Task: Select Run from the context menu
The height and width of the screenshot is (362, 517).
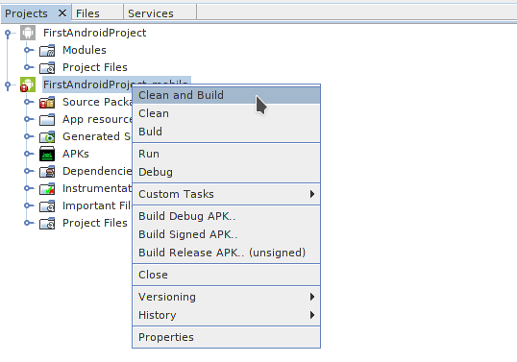Action: (226, 154)
